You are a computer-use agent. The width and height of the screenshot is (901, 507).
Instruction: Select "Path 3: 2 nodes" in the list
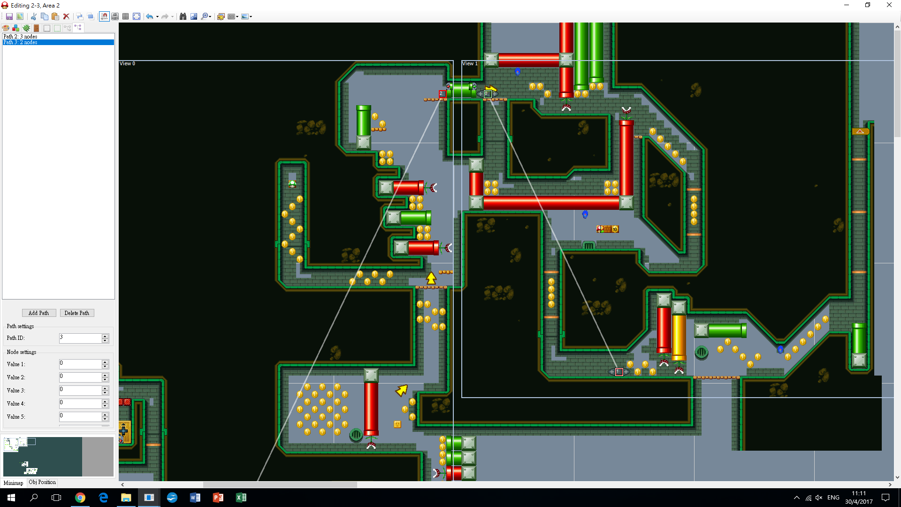point(58,42)
